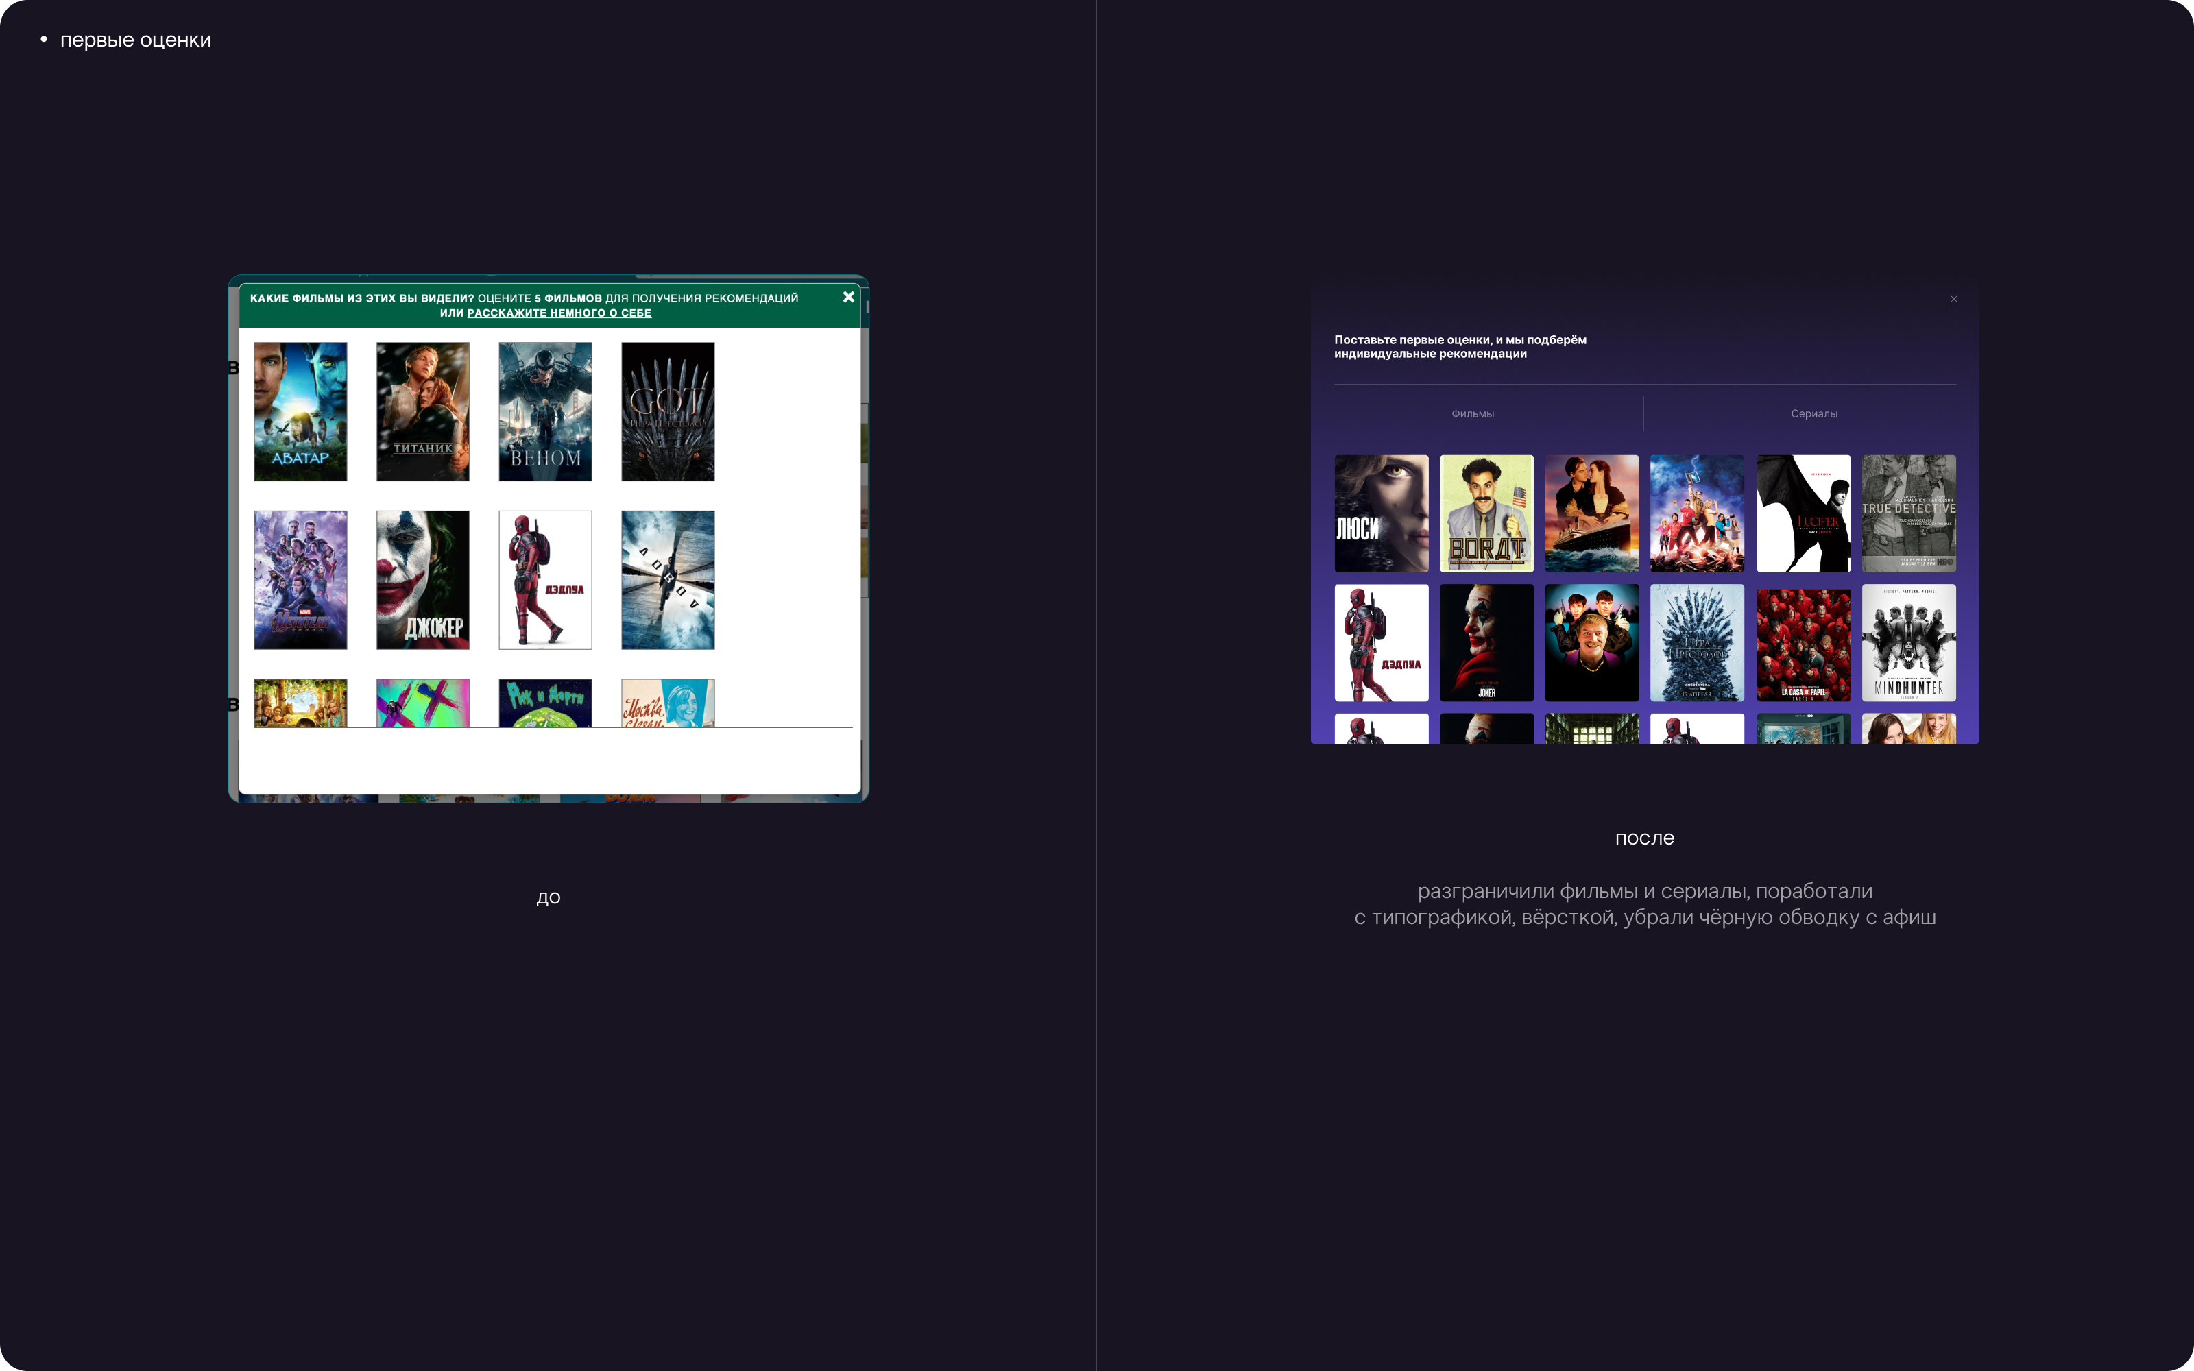The width and height of the screenshot is (2194, 1371).
Task: Select the Deadpool poster in old dialog
Action: tap(545, 581)
